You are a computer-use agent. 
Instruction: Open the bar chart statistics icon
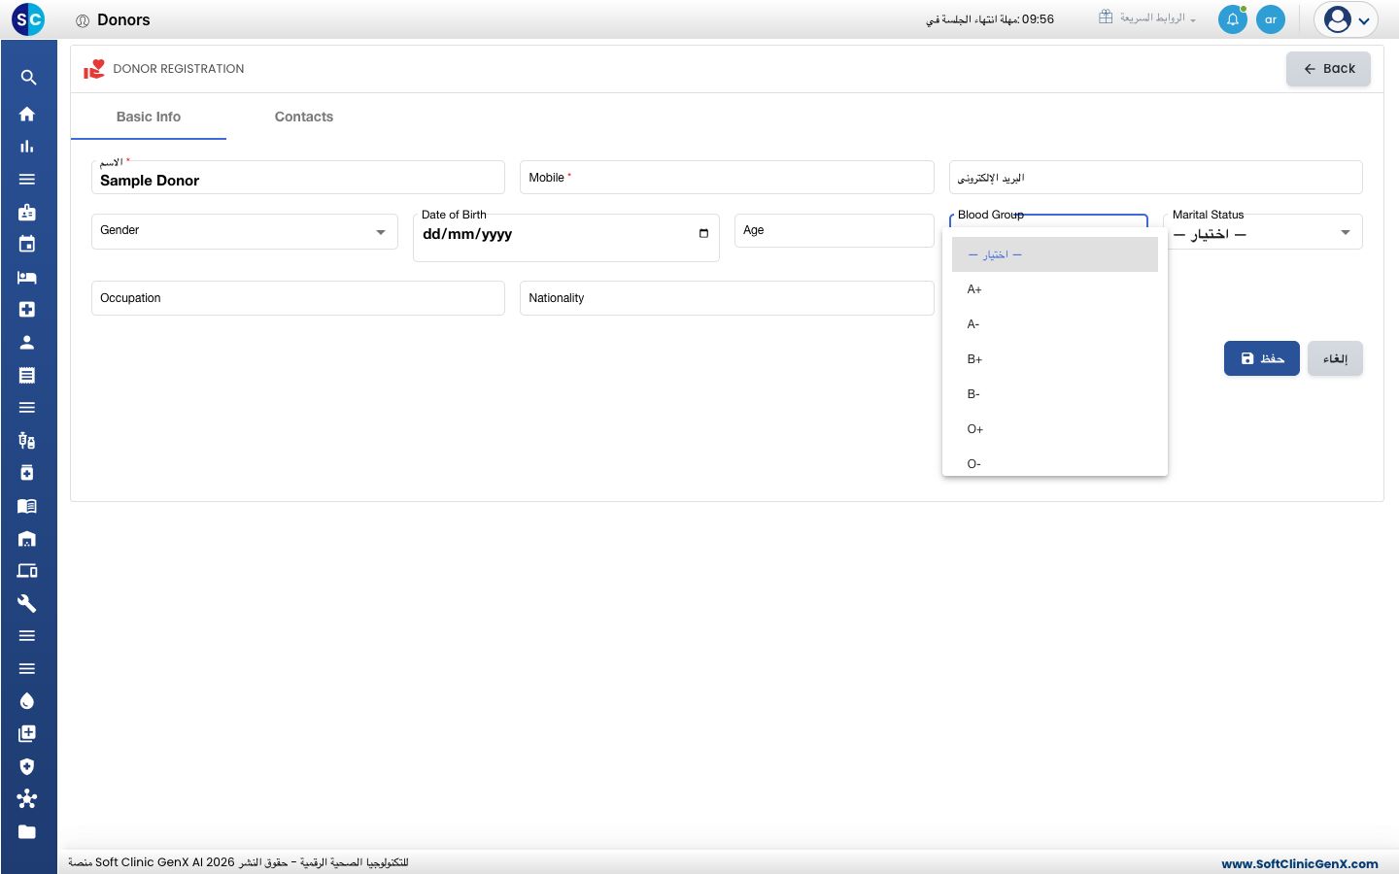click(x=27, y=147)
